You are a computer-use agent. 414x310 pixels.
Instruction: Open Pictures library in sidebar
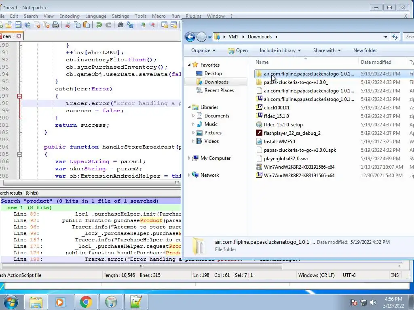213,132
